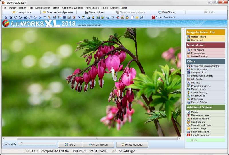Select Remove red eyes option

click(x=200, y=115)
